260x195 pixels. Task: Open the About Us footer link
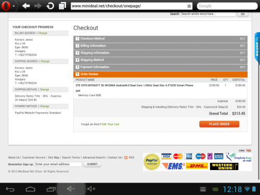click(x=14, y=158)
